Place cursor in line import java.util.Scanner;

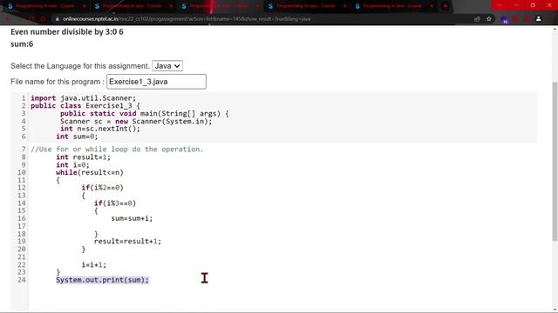click(x=84, y=98)
